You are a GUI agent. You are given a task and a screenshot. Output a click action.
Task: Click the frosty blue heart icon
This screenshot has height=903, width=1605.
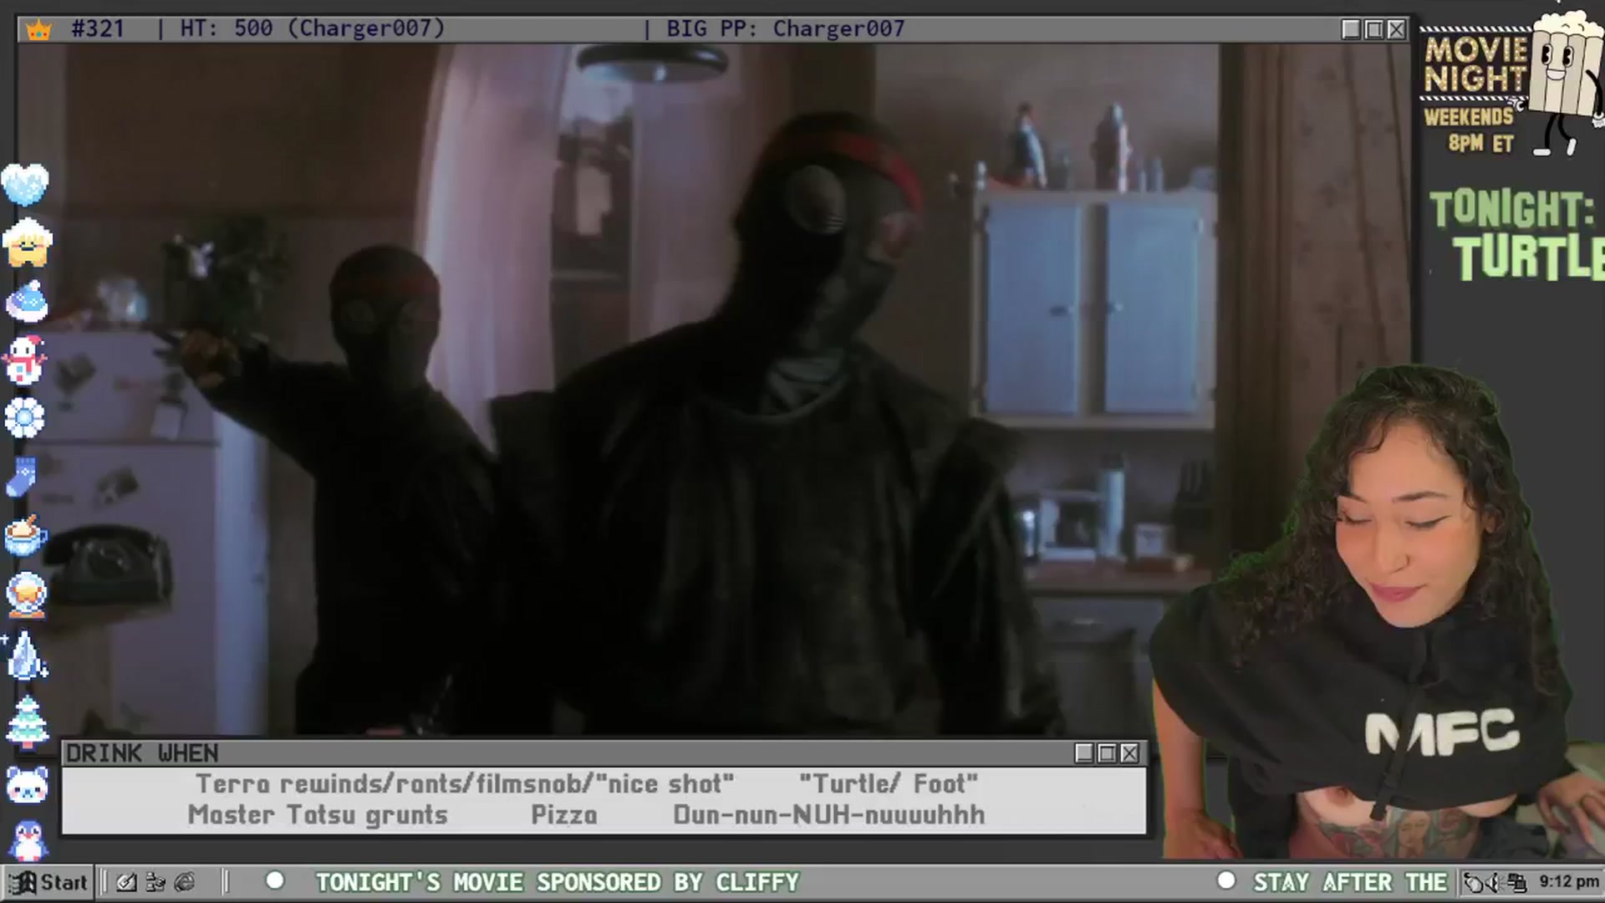[25, 185]
